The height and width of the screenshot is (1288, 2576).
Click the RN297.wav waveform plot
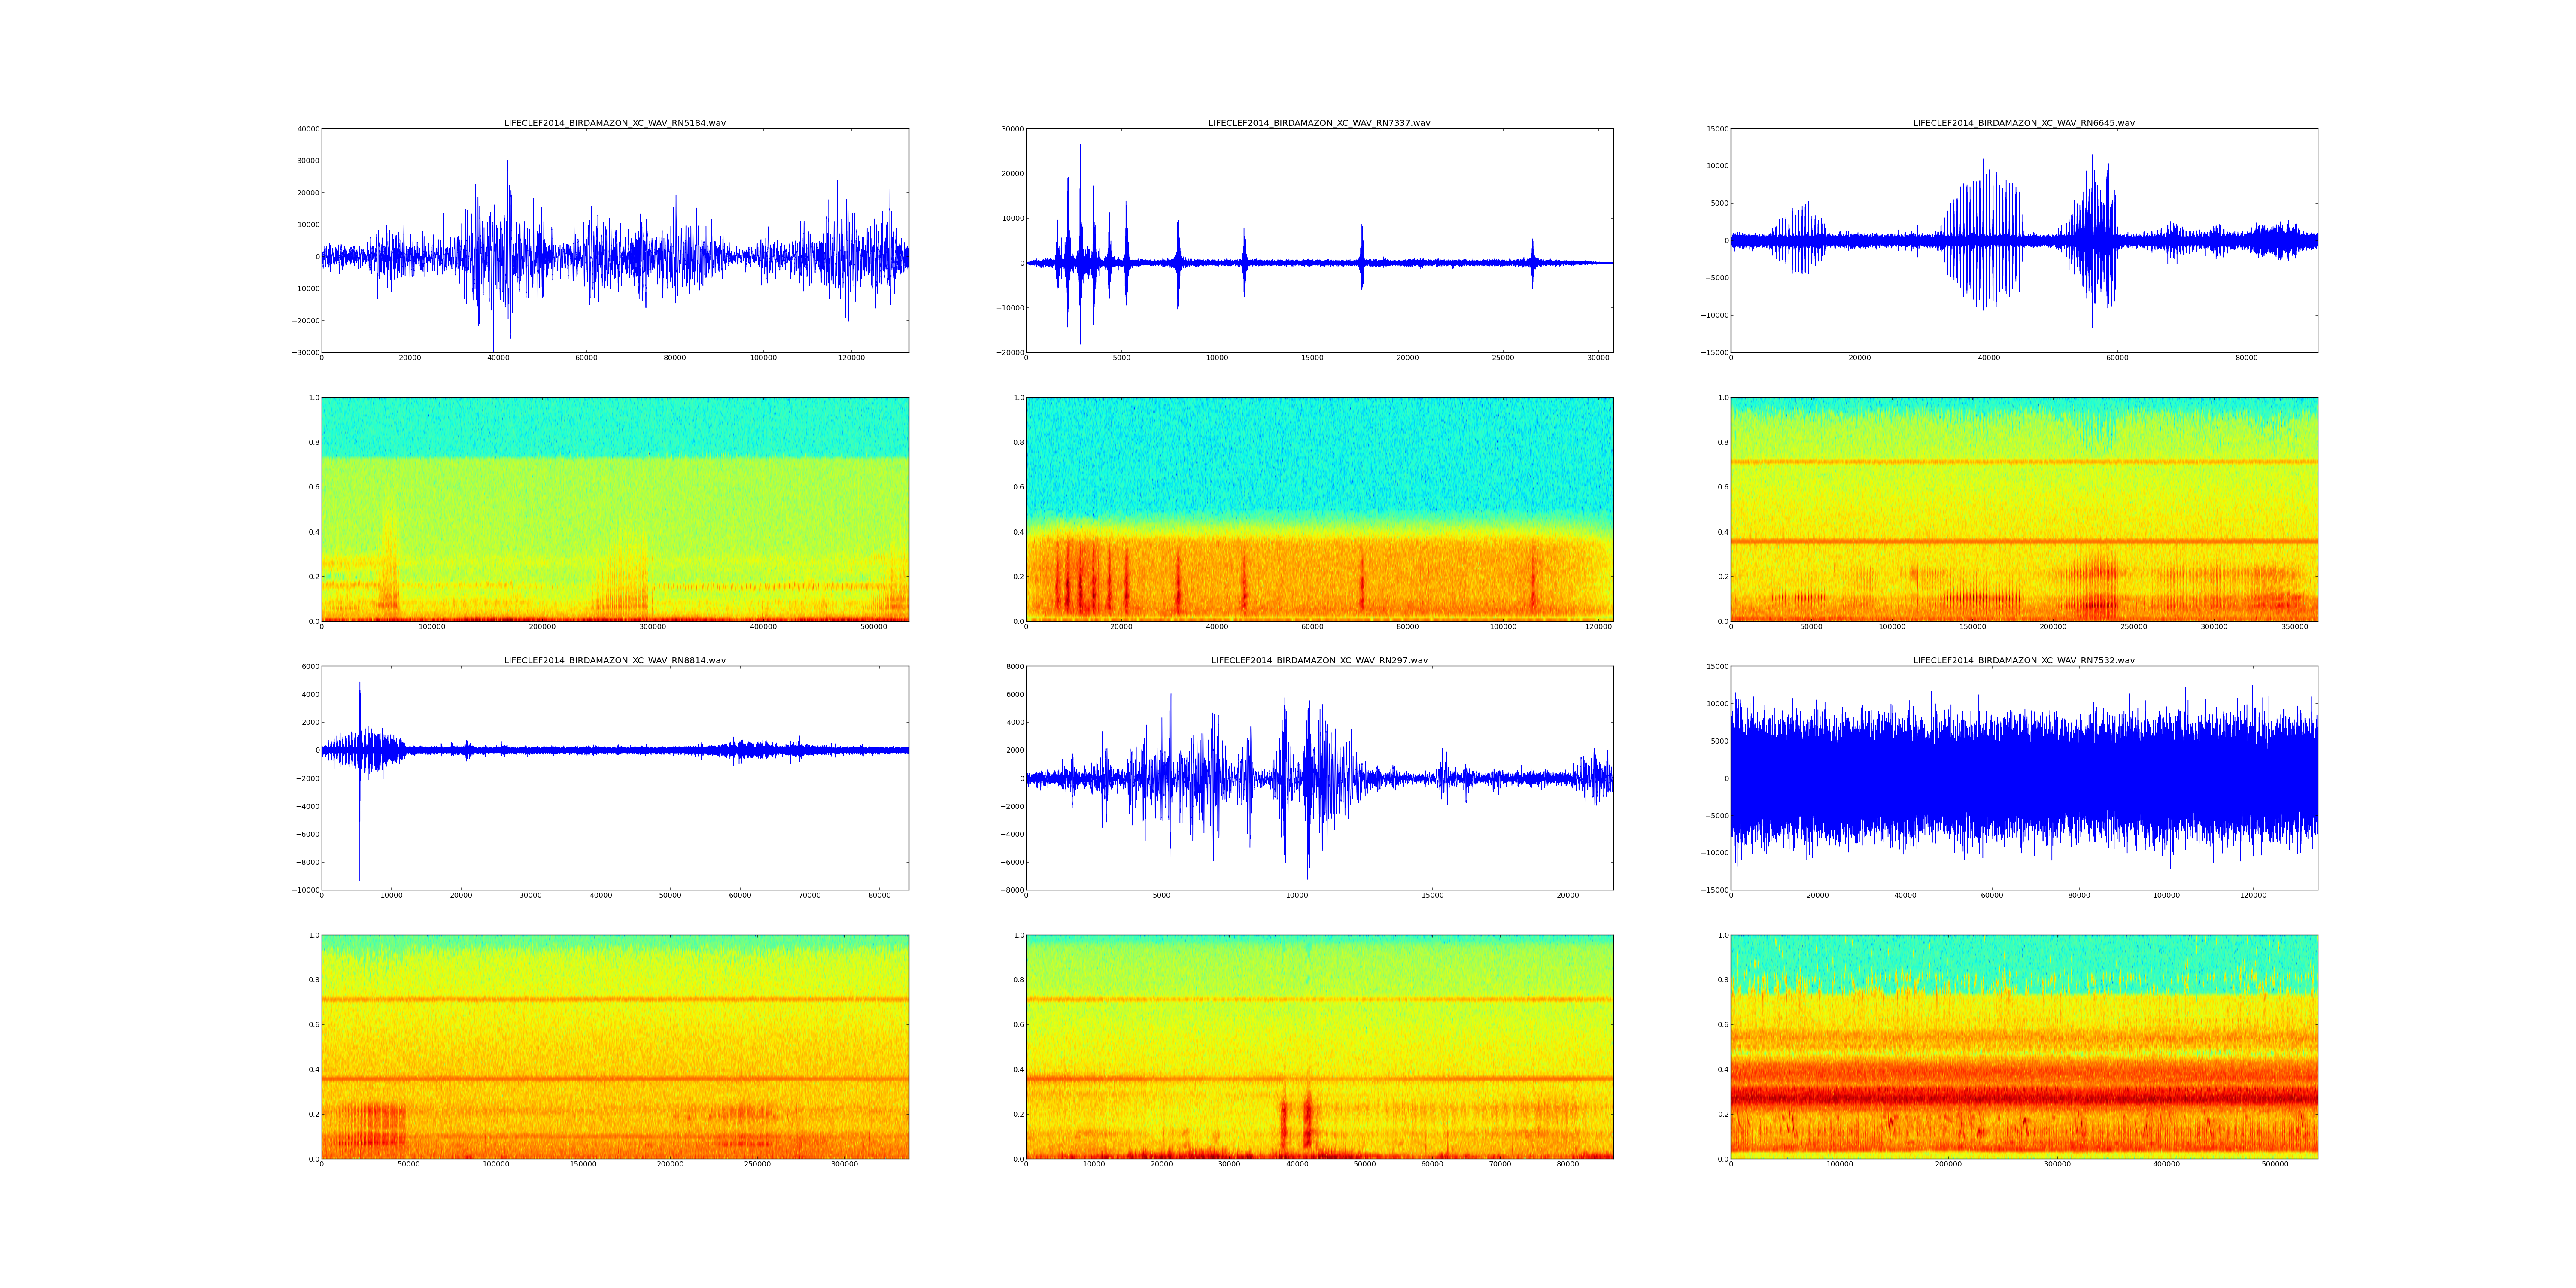[1319, 778]
